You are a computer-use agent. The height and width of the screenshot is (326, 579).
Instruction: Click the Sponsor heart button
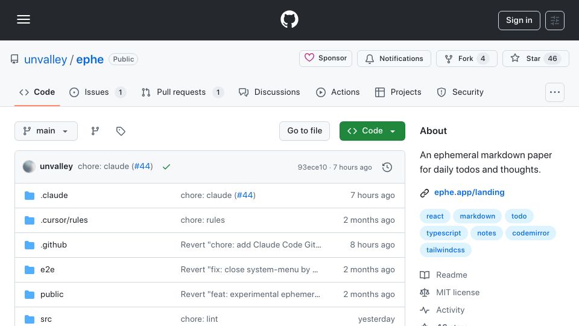pos(325,59)
